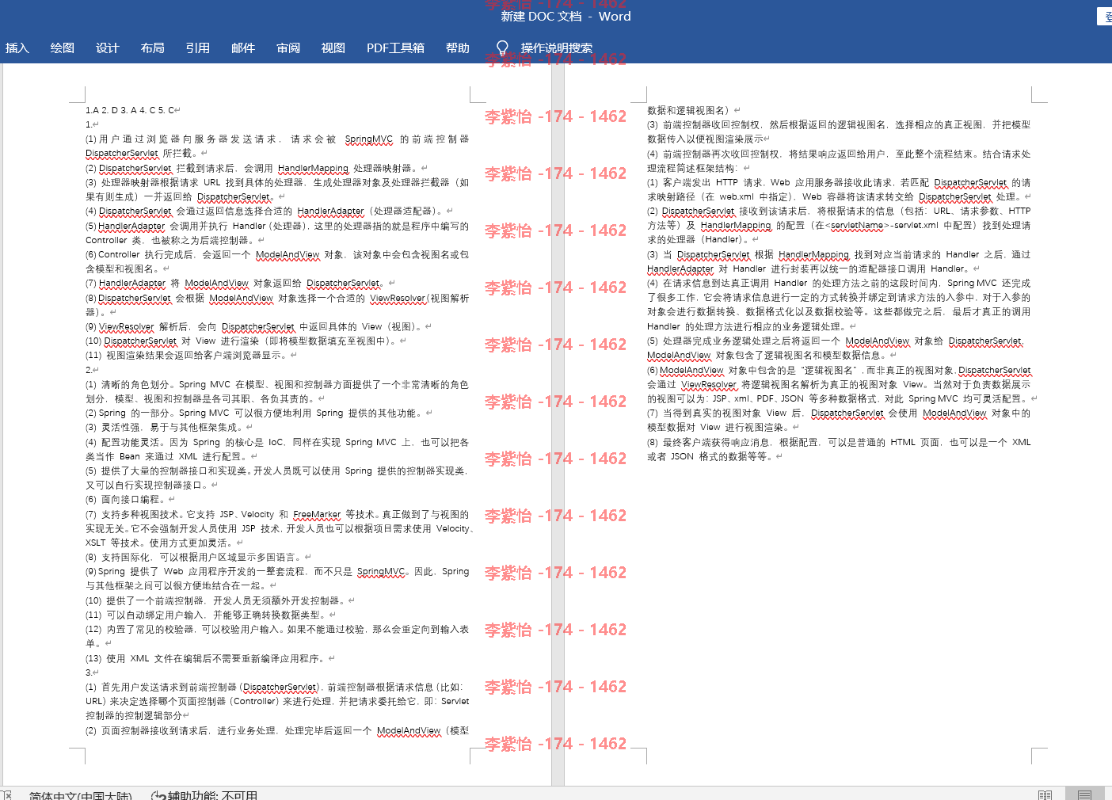The height and width of the screenshot is (800, 1112).
Task: Open the 视图 ribbon tab
Action: point(333,48)
